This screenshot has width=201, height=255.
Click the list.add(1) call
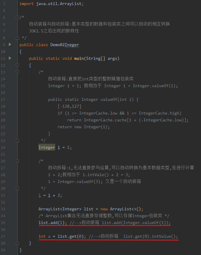tap(52, 223)
